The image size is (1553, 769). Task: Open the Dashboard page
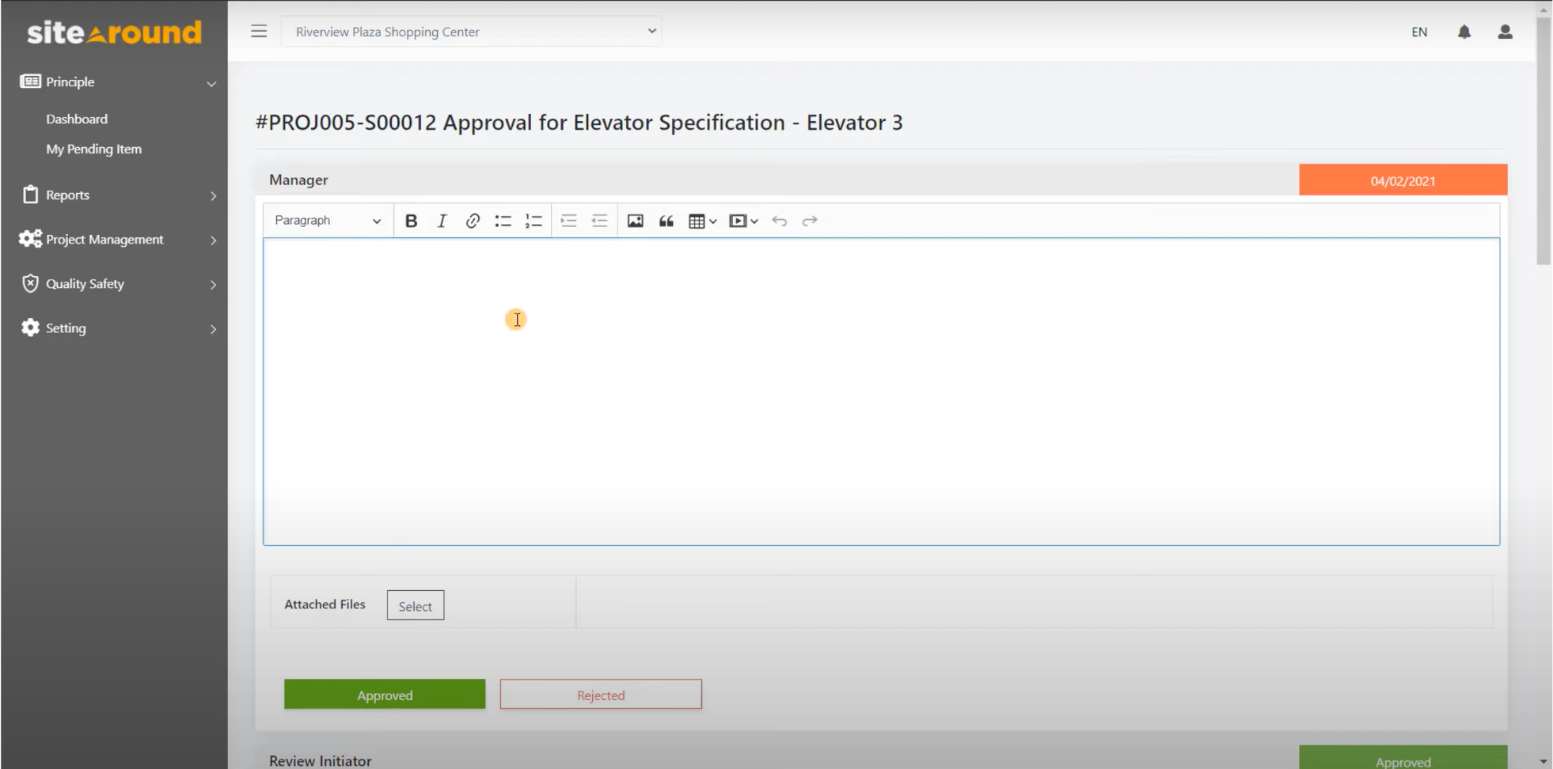point(77,119)
